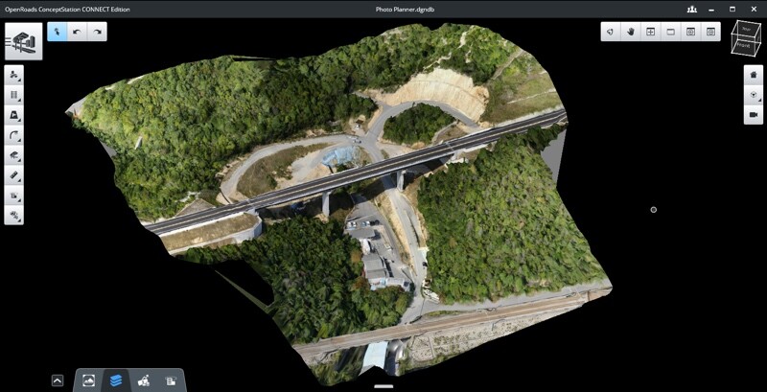Click the rightmost view toolbar button
This screenshot has width=767, height=392.
(x=710, y=32)
